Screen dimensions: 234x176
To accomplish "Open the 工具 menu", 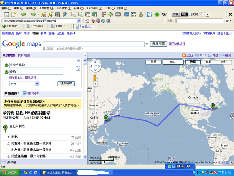I will [x=110, y=8].
